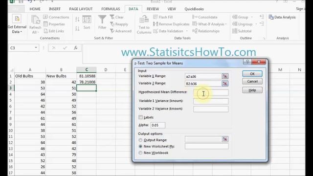Collapse dialog for Variable 1 Range
Screen dimensions: 313x176
[225, 76]
